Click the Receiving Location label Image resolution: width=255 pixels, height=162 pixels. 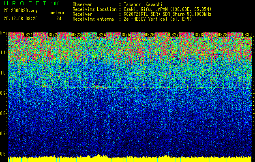tap(94, 9)
